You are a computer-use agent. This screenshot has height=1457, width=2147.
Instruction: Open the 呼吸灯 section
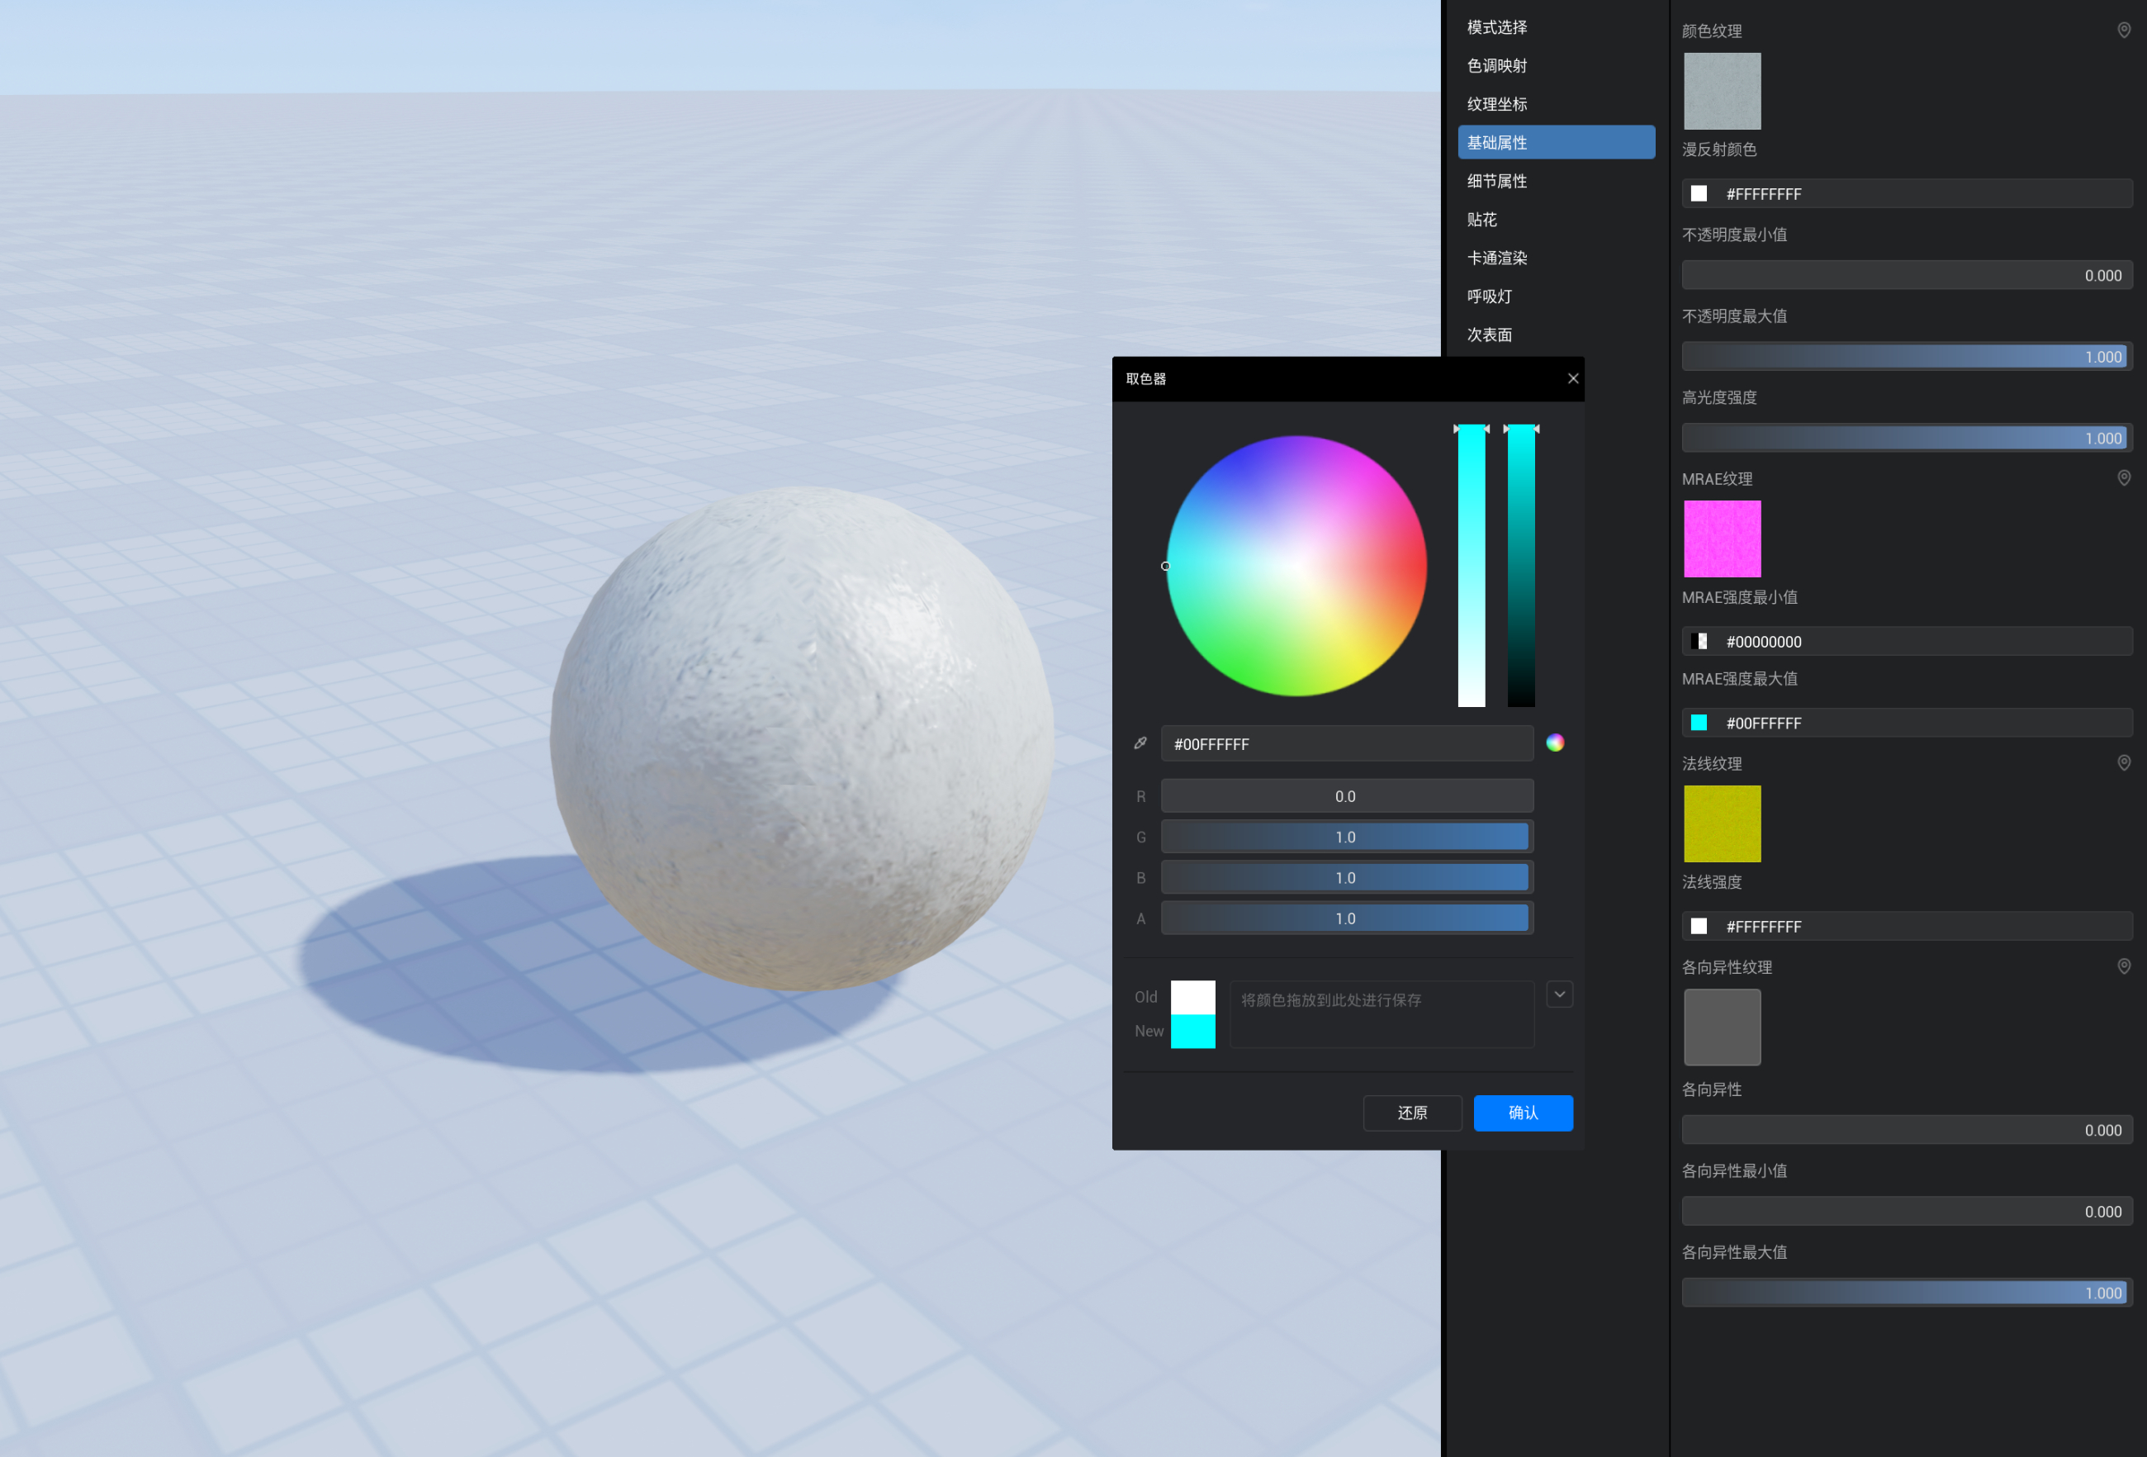1556,297
